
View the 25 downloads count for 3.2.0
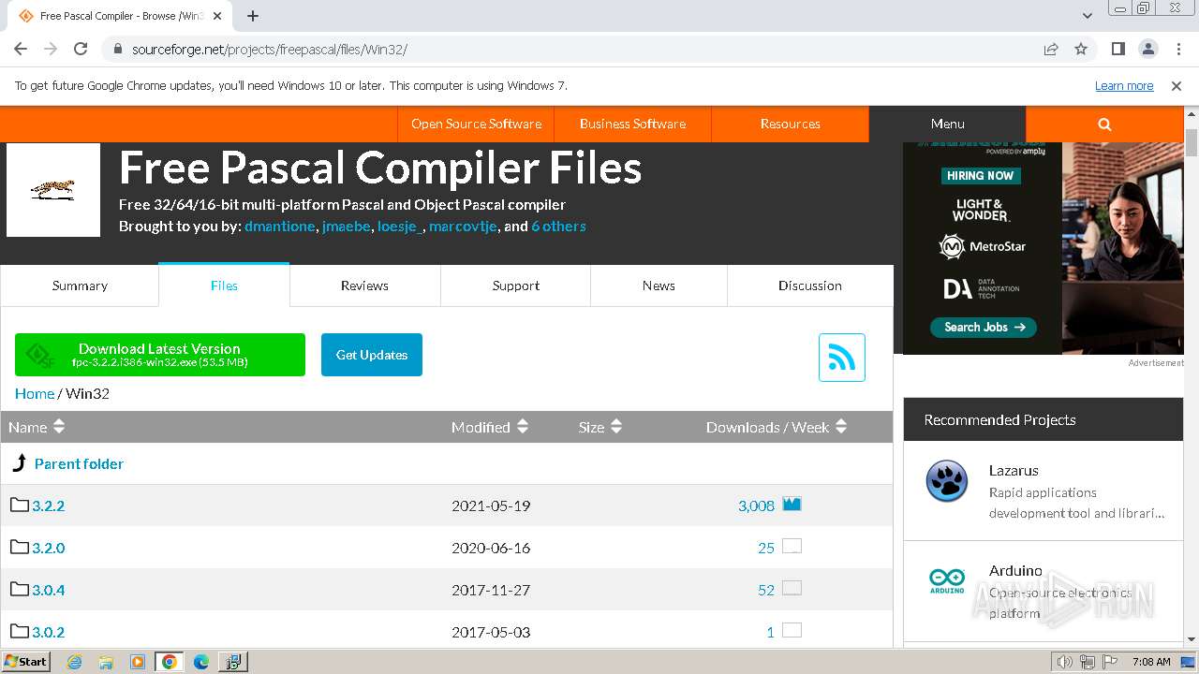pyautogui.click(x=766, y=548)
